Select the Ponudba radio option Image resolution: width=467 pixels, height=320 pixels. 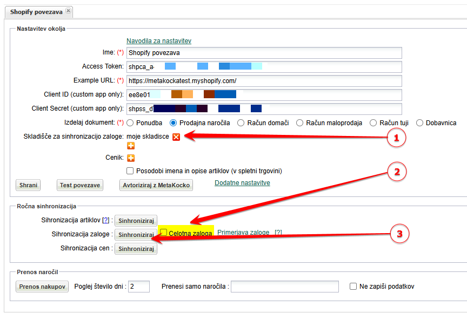(x=130, y=123)
